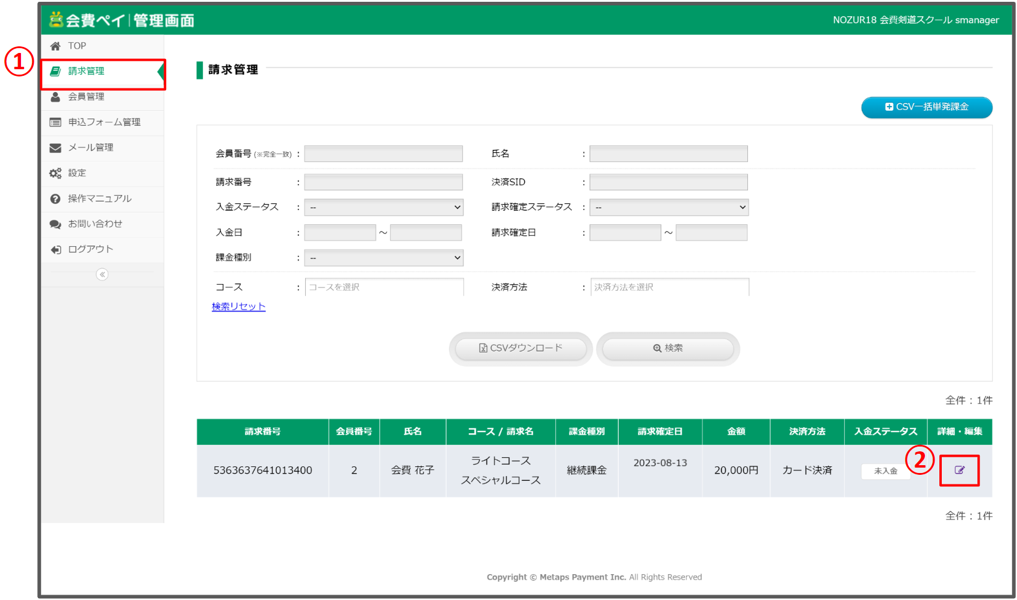Click the 検索 search button
The image size is (1017, 600).
click(667, 348)
